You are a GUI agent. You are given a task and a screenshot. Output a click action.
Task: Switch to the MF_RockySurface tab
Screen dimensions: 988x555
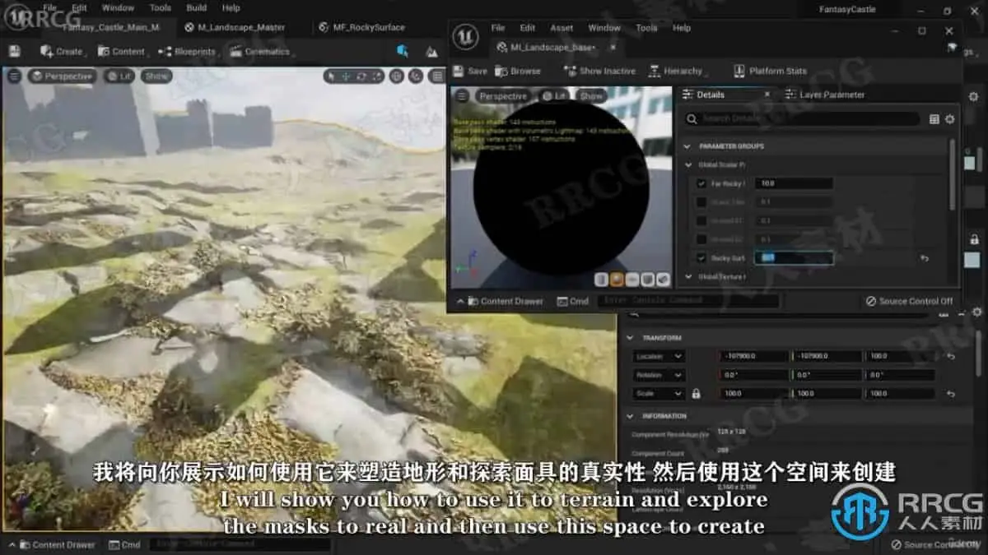[362, 27]
